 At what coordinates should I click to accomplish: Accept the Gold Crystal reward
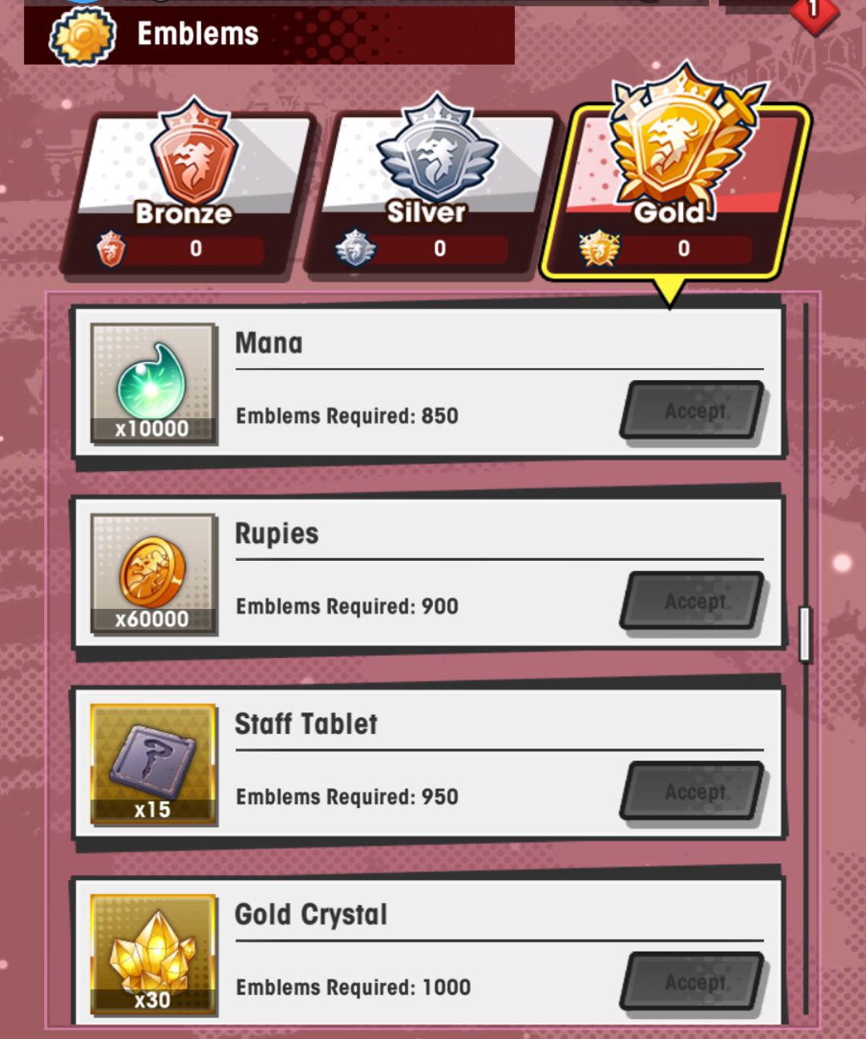(693, 982)
